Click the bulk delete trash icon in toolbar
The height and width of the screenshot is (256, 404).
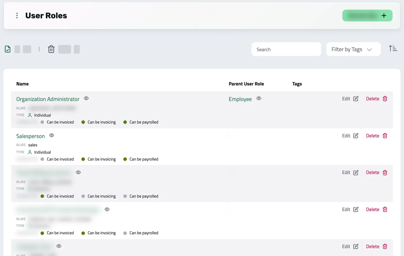coord(51,49)
